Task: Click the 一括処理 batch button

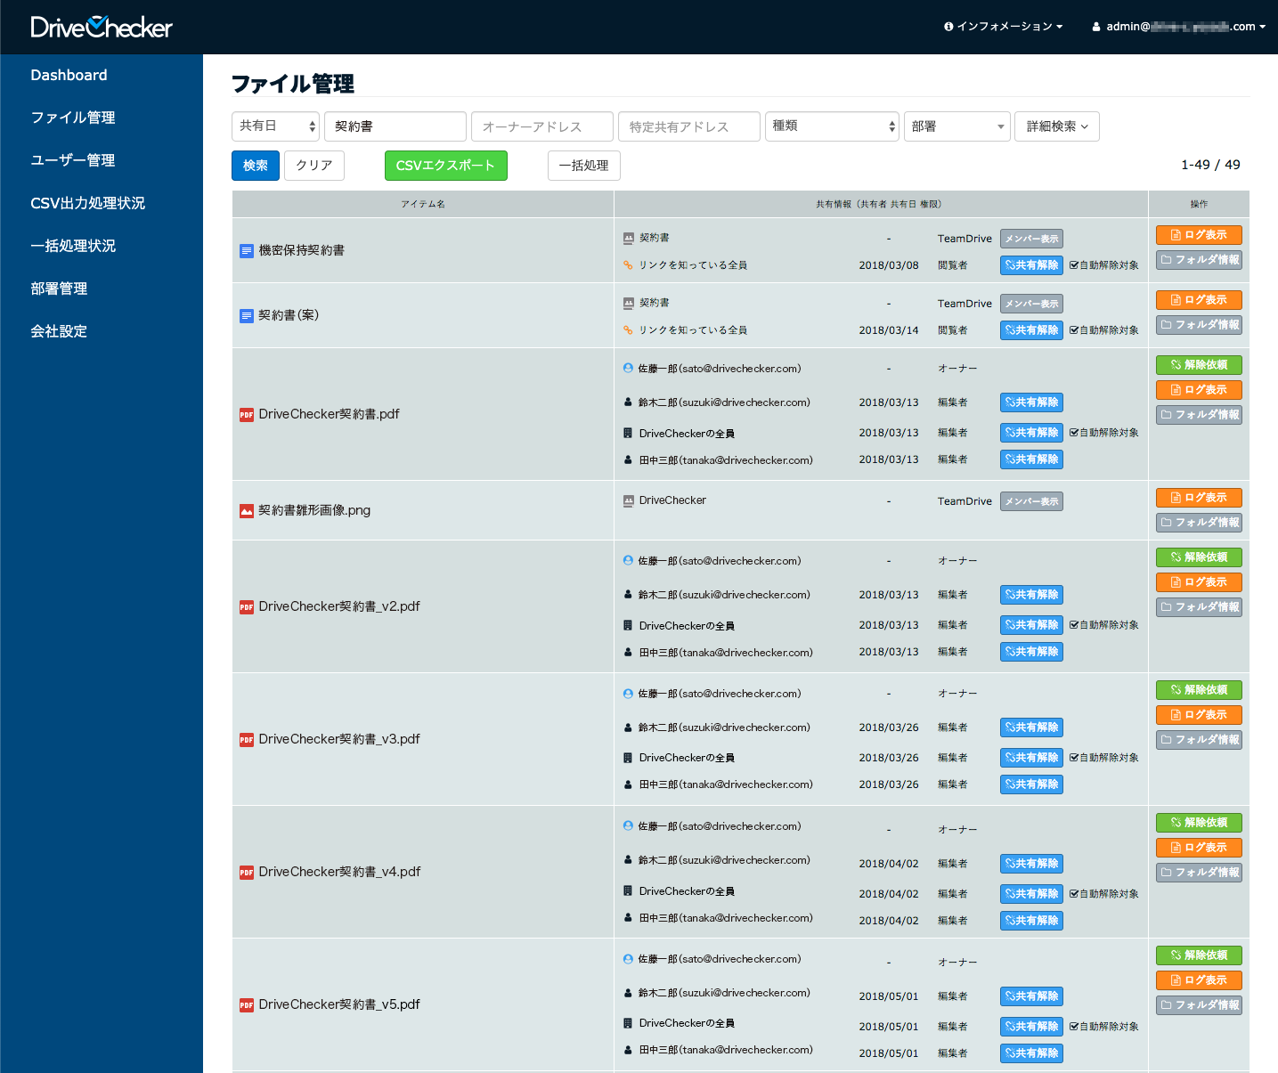Action: tap(584, 166)
